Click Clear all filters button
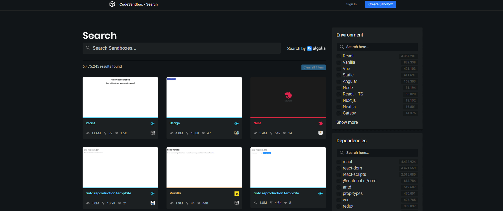Viewport: 503px width, 211px height. pyautogui.click(x=313, y=67)
